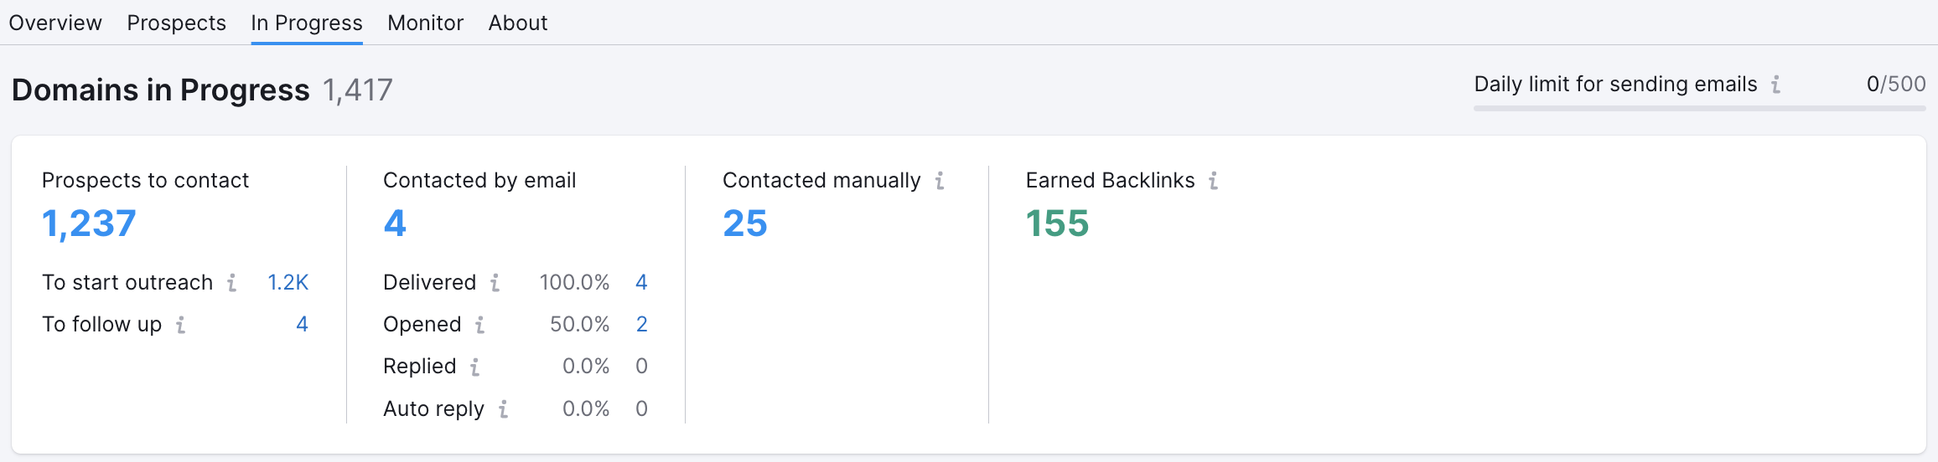Screen dimensions: 1938x462
Task: Click the 1,237 Prospects to contact number
Action: (x=89, y=223)
